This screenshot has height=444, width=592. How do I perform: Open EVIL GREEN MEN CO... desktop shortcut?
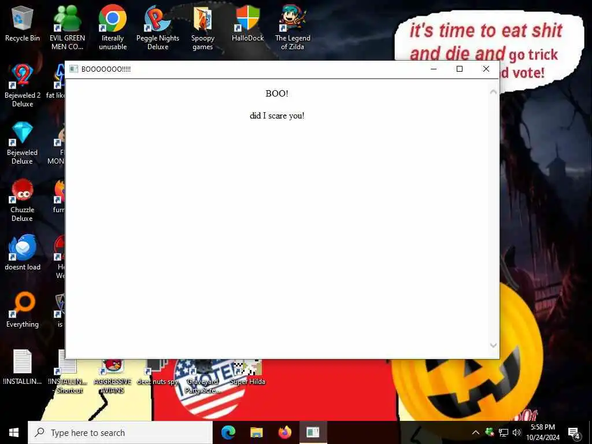pyautogui.click(x=67, y=28)
